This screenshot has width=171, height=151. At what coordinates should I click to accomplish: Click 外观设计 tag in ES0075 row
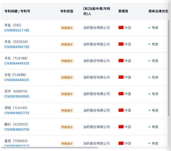point(67,94)
